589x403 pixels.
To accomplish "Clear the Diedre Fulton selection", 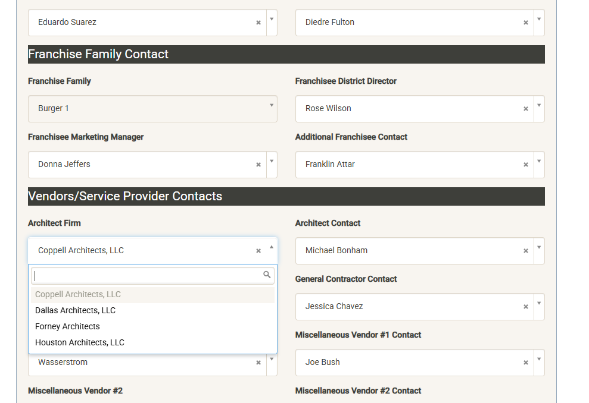I will [526, 23].
